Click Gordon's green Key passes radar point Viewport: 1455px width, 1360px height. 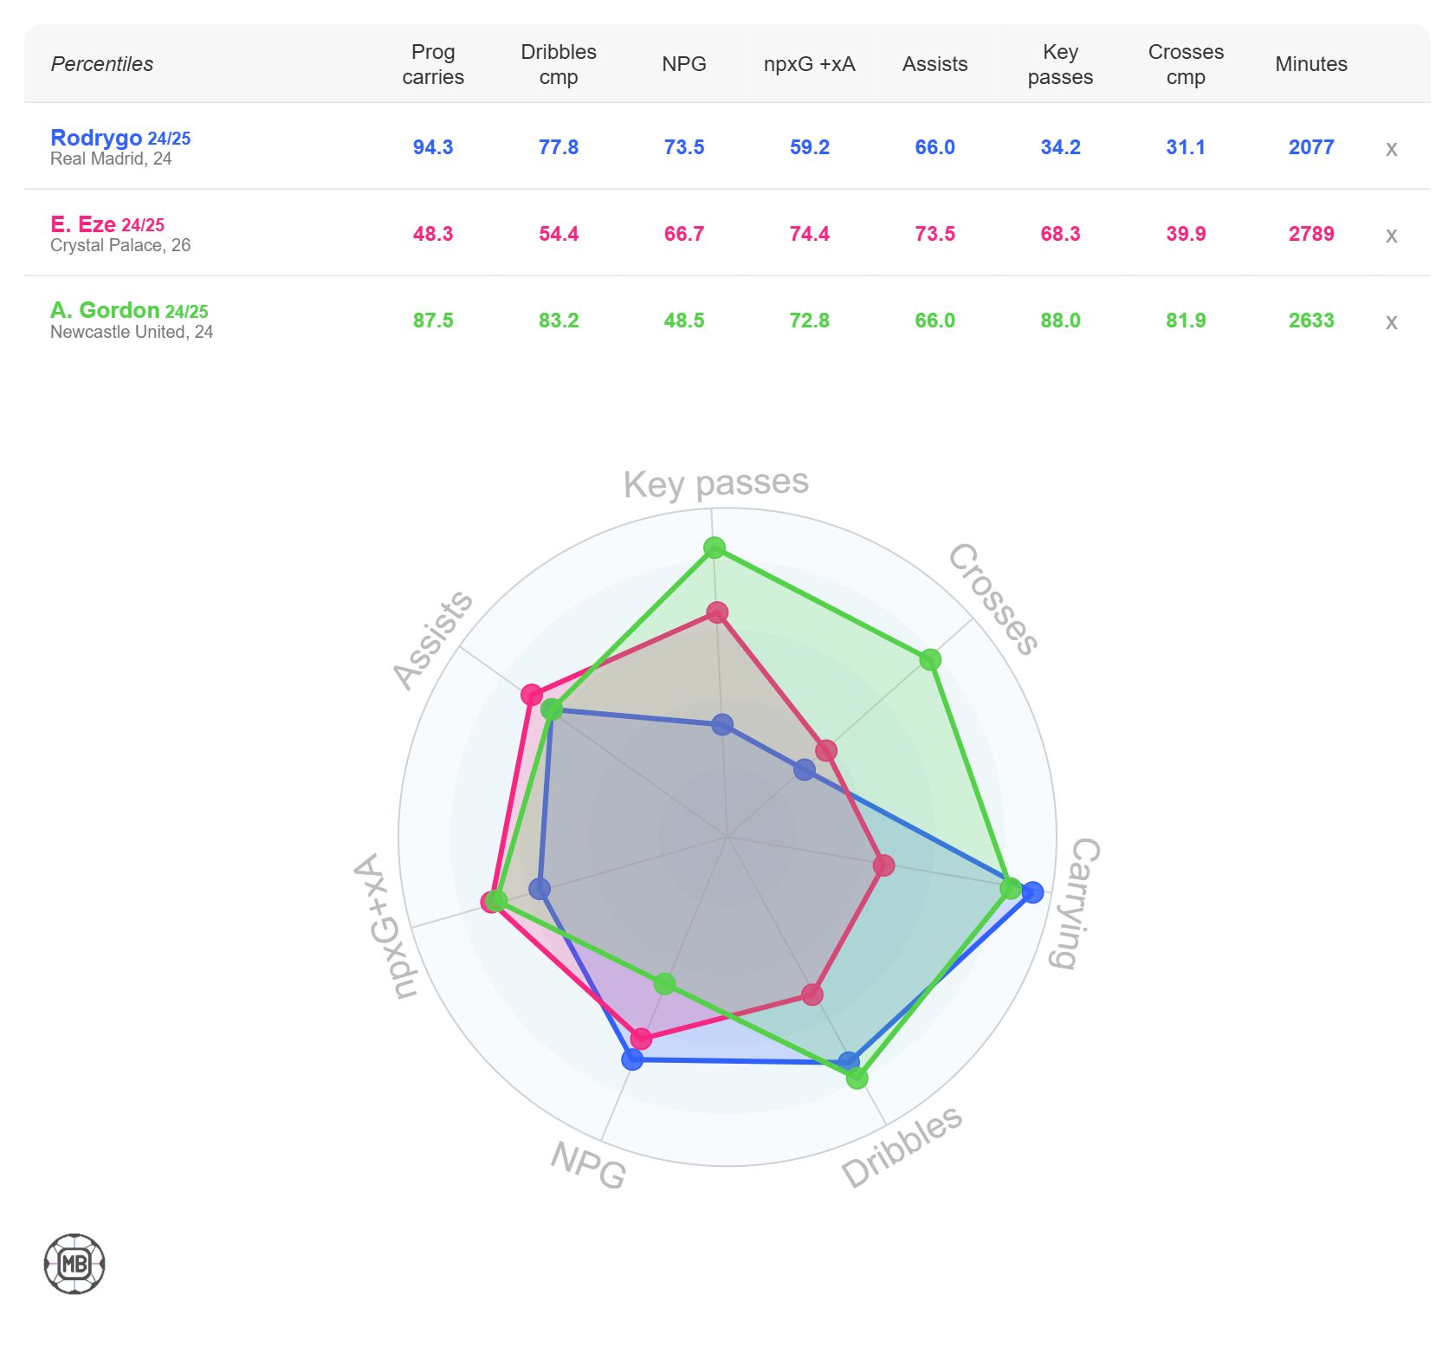point(715,547)
